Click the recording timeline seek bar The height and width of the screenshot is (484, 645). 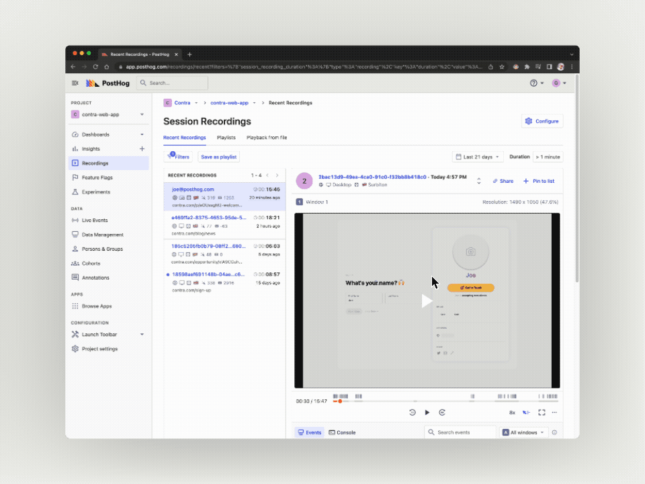[443, 401]
